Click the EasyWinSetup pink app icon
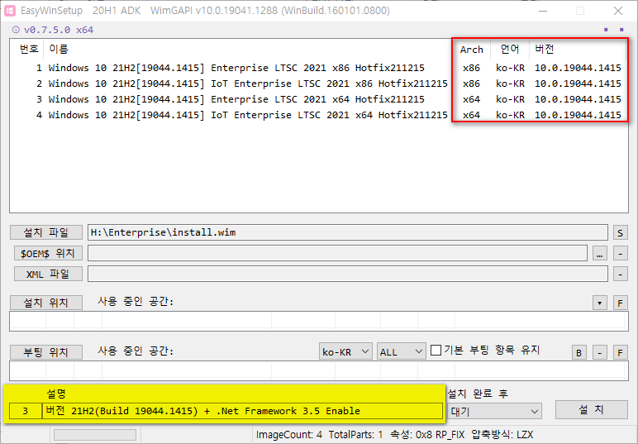This screenshot has width=638, height=444. pyautogui.click(x=10, y=11)
